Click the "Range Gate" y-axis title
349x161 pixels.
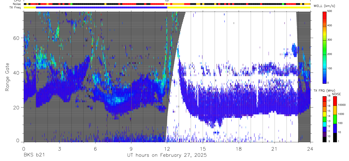[x=7, y=77]
